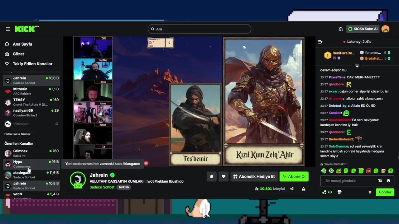The height and width of the screenshot is (224, 399).
Task: Open chat settings gear icon
Action: [x=370, y=192]
